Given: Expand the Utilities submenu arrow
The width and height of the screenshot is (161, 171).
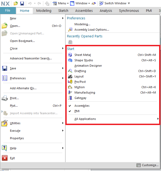Looking at the screenshot, I should [63, 123].
